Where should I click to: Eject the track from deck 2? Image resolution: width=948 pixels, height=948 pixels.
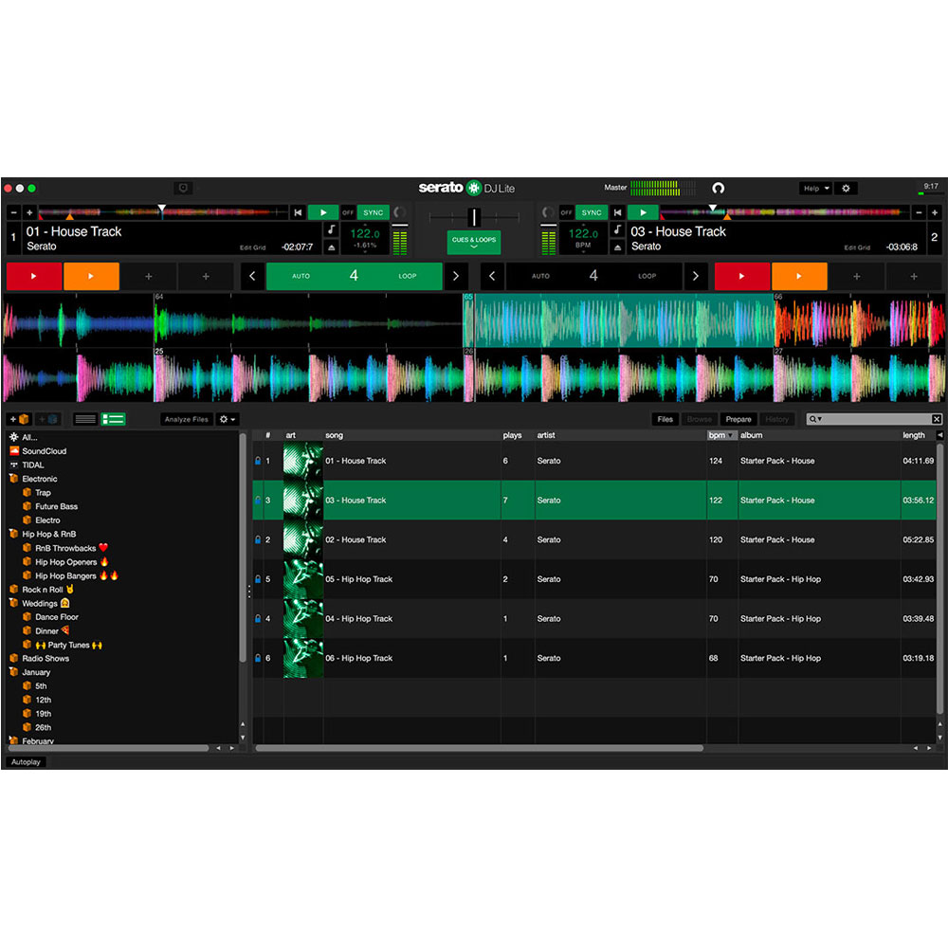click(617, 247)
